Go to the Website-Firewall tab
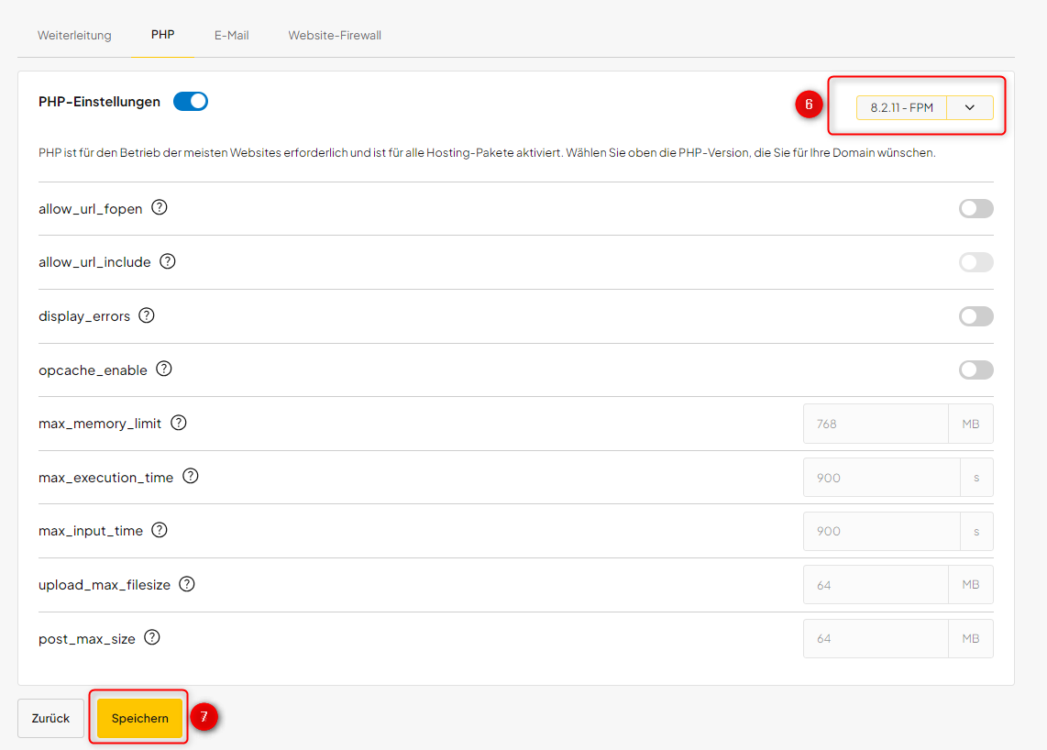The width and height of the screenshot is (1047, 750). point(335,36)
